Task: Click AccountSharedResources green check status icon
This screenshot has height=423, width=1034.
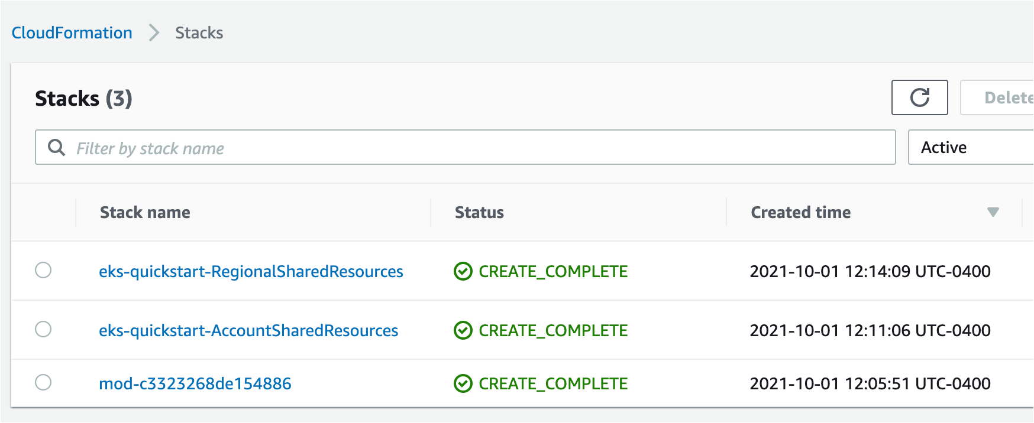Action: pos(463,330)
